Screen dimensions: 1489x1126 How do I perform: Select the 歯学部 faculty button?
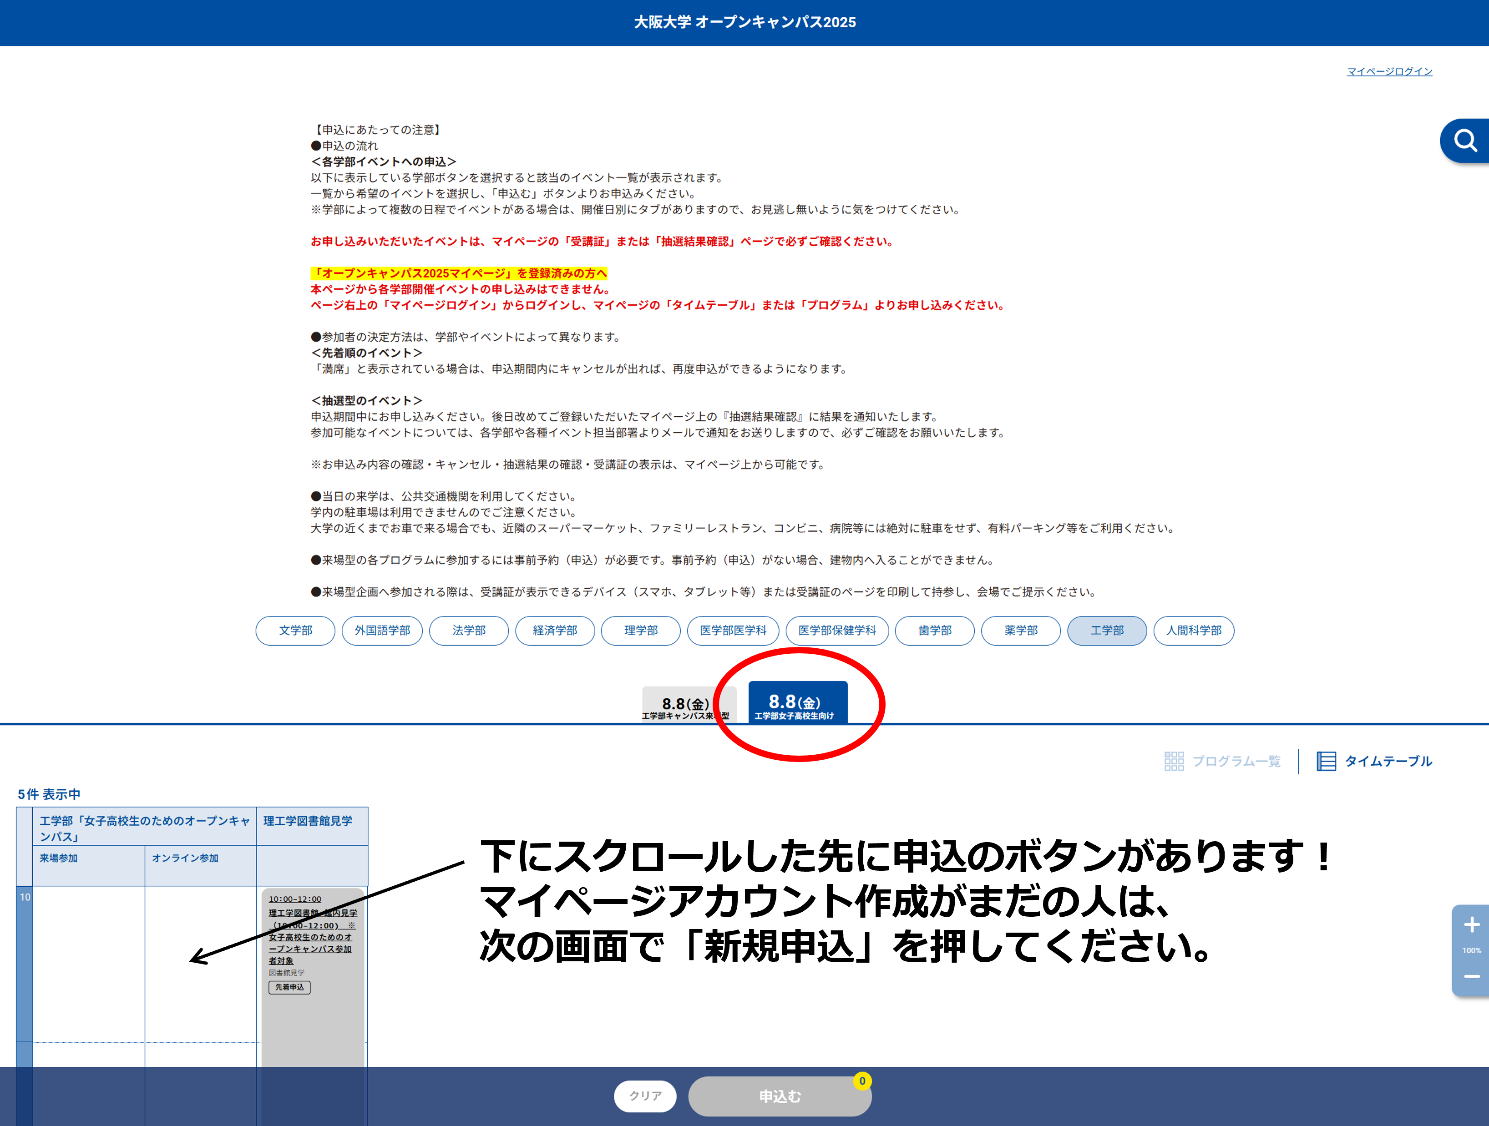click(x=935, y=631)
